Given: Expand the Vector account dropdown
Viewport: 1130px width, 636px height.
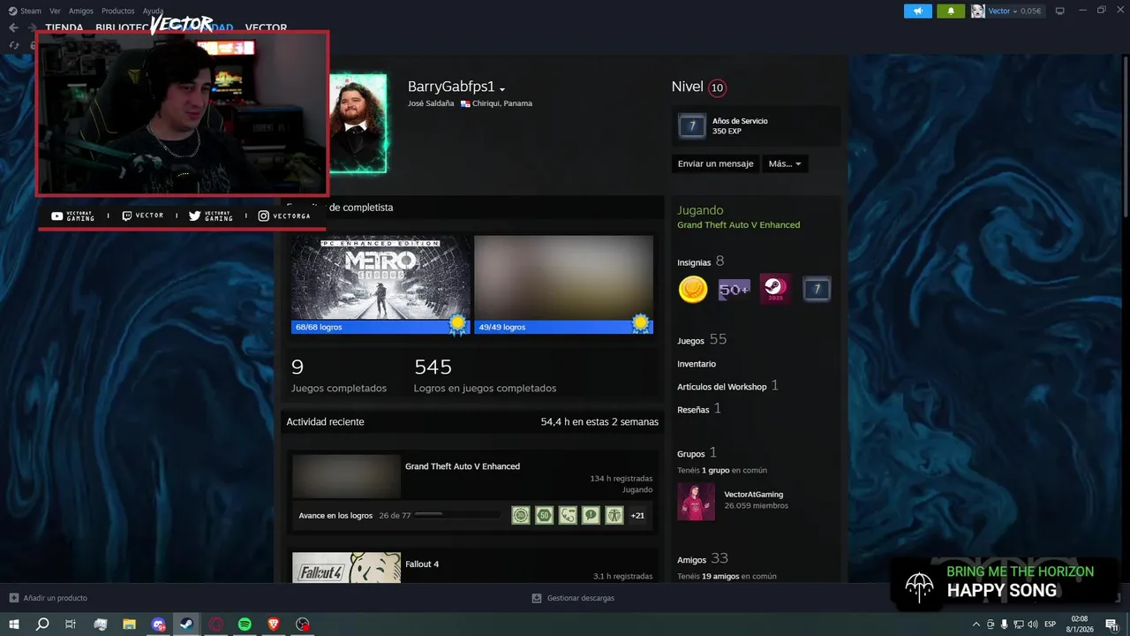Looking at the screenshot, I should [x=1014, y=11].
